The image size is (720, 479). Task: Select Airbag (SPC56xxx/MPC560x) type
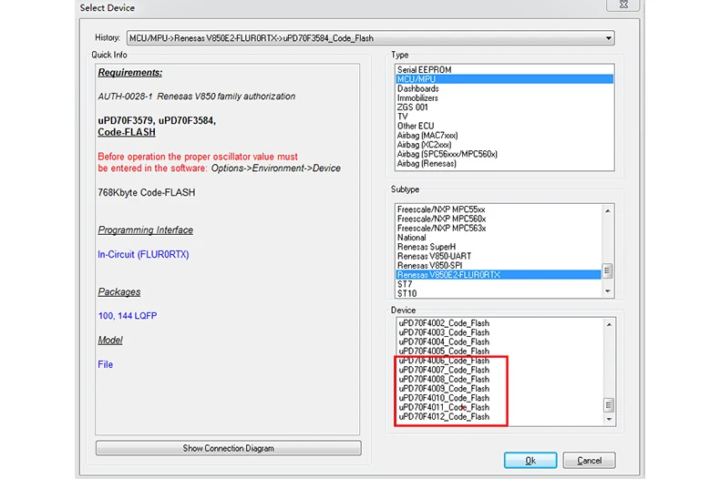click(504, 154)
